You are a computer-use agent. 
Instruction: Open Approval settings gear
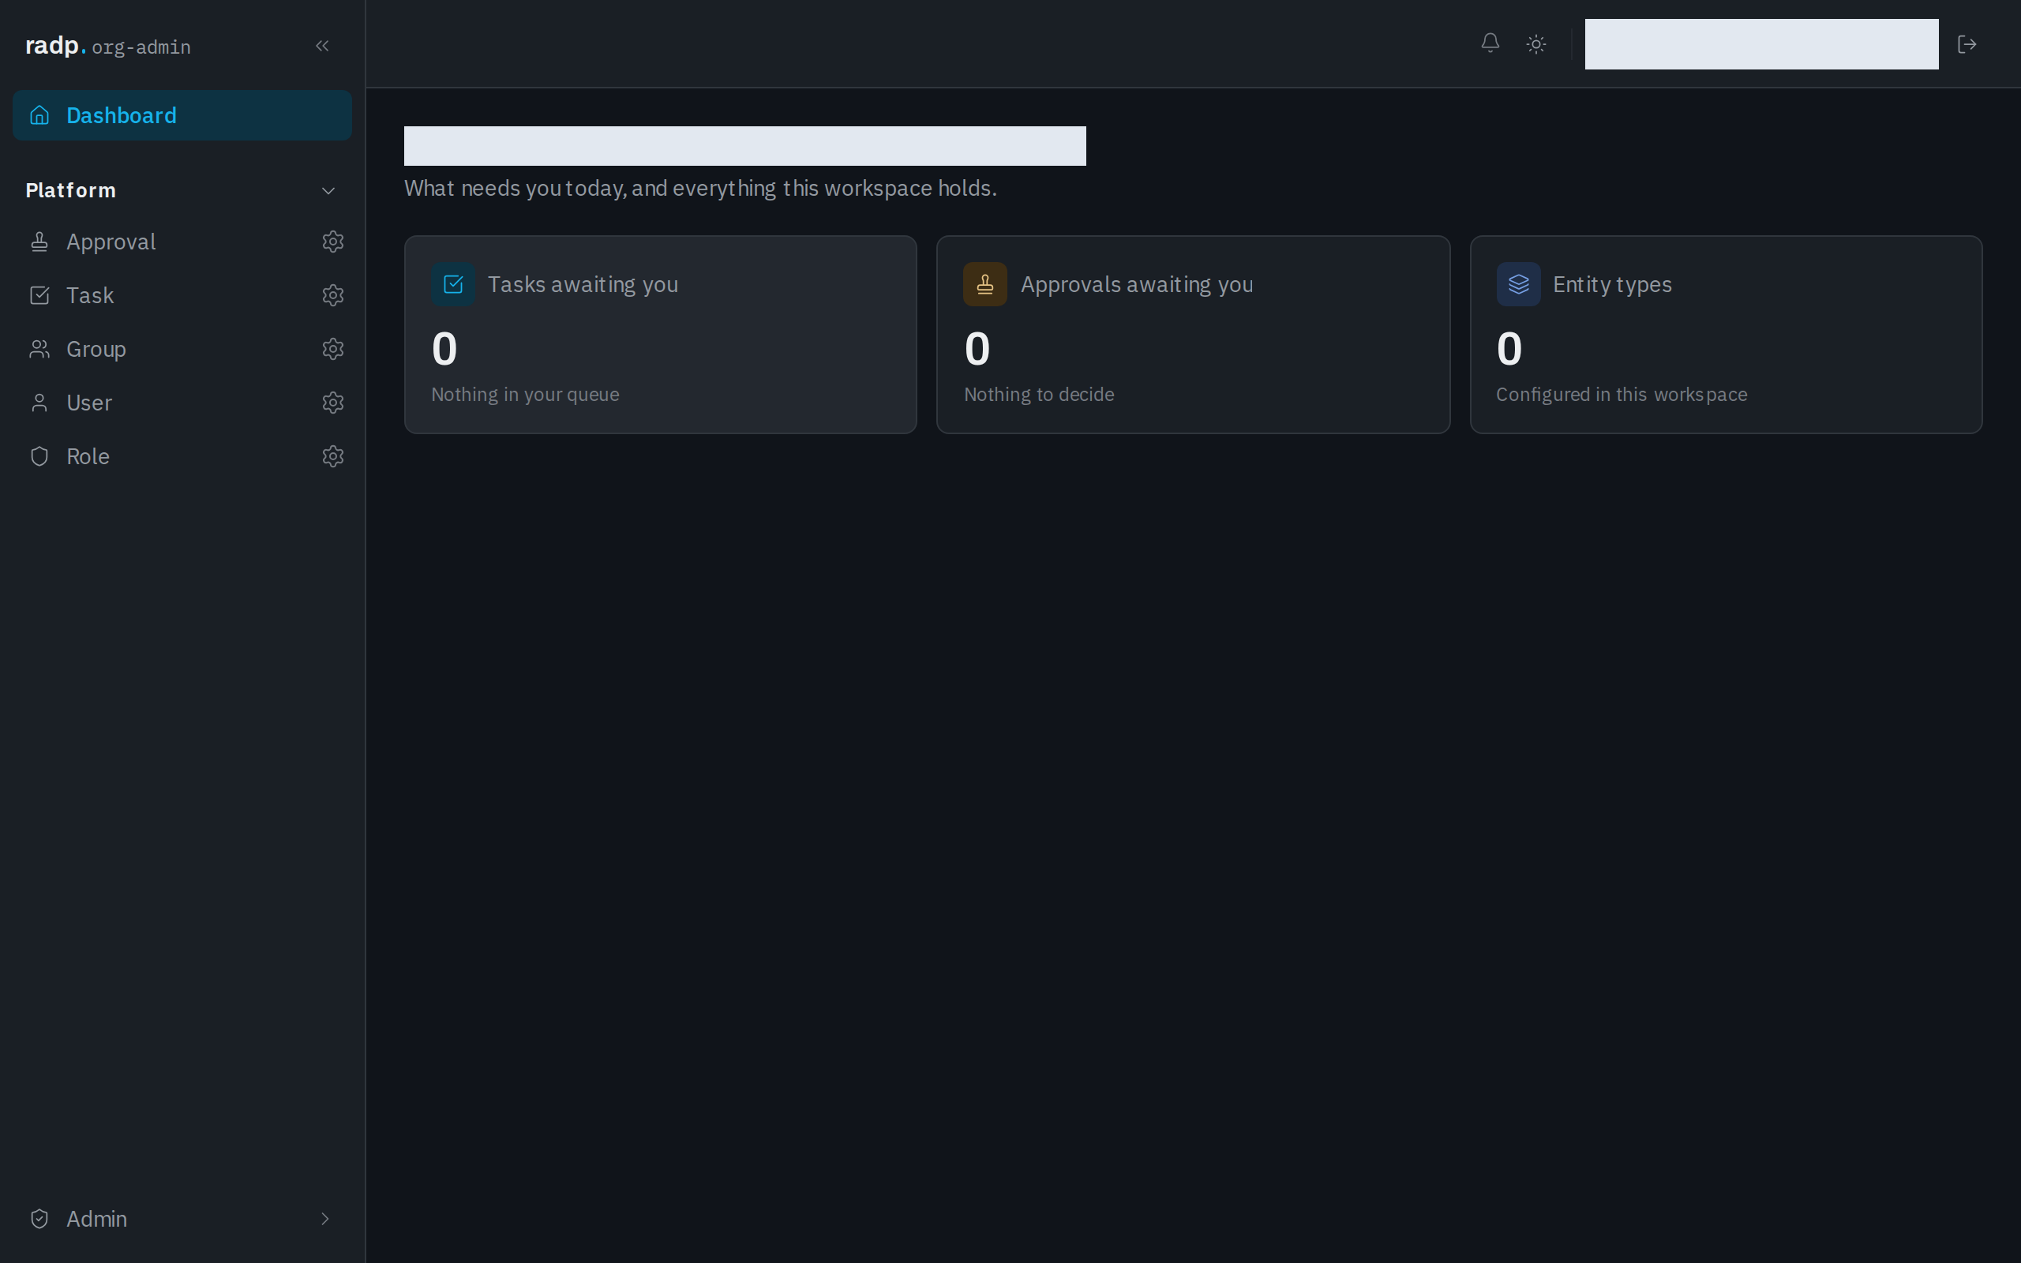[x=333, y=242]
